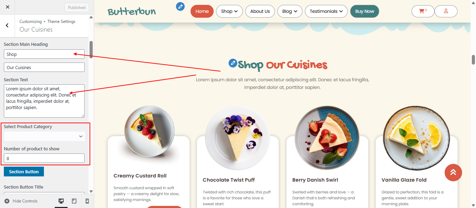The image size is (476, 208).
Task: Collapse the sidebar with Hide Controls
Action: tap(21, 201)
